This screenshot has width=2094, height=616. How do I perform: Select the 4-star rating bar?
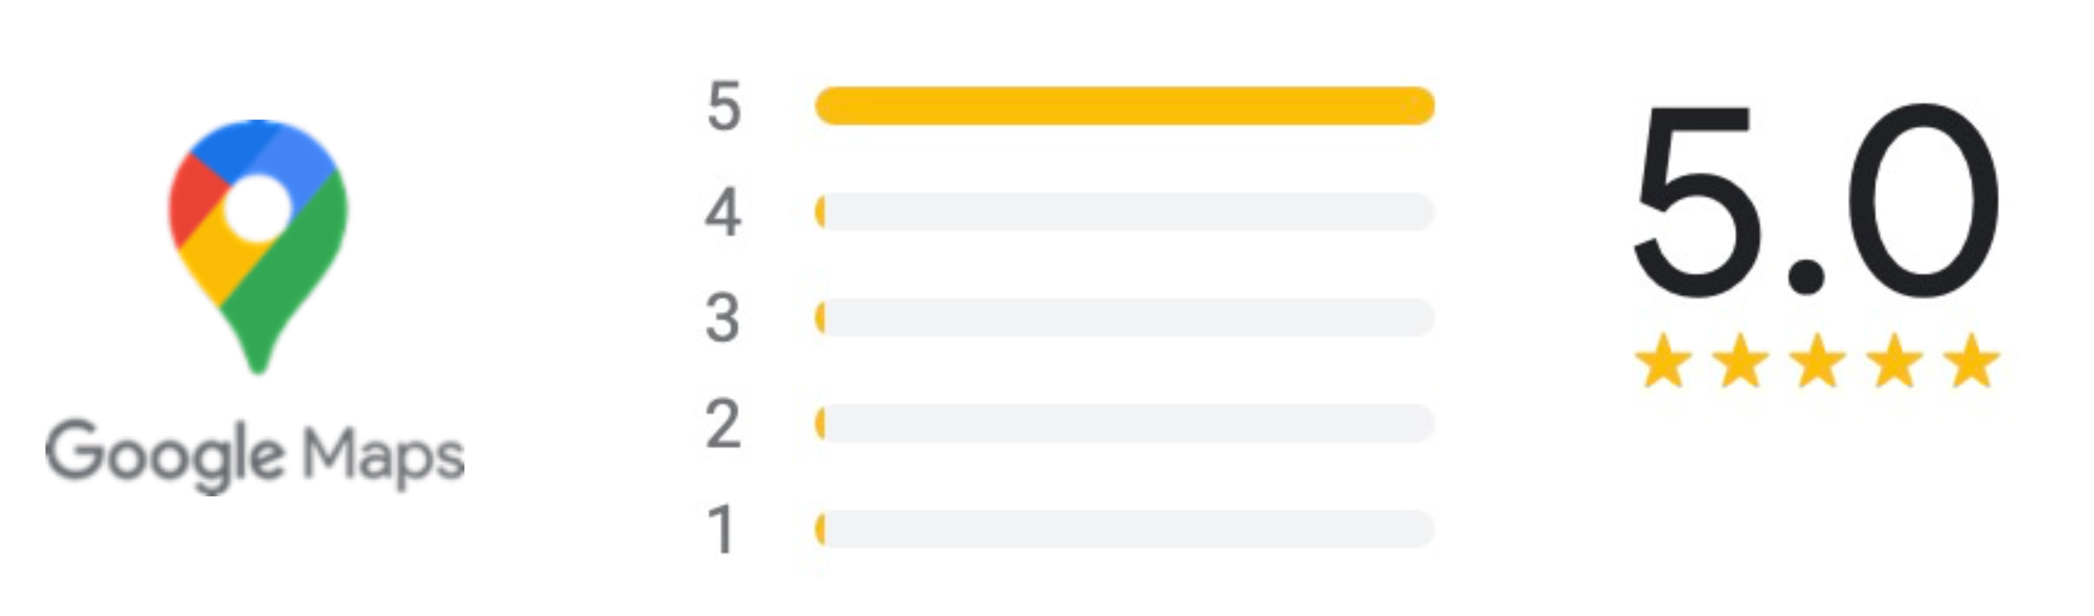click(x=1124, y=212)
